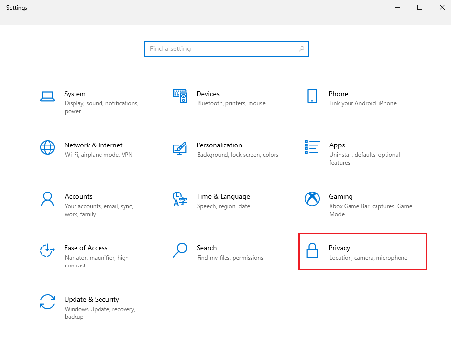Click the Time & Language clock icon
The width and height of the screenshot is (451, 338).
180,199
